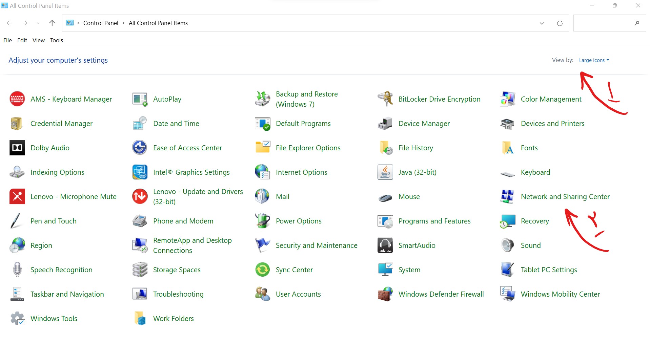The image size is (650, 342).
Task: Open Intel Graphics Settings icon
Action: tap(140, 172)
